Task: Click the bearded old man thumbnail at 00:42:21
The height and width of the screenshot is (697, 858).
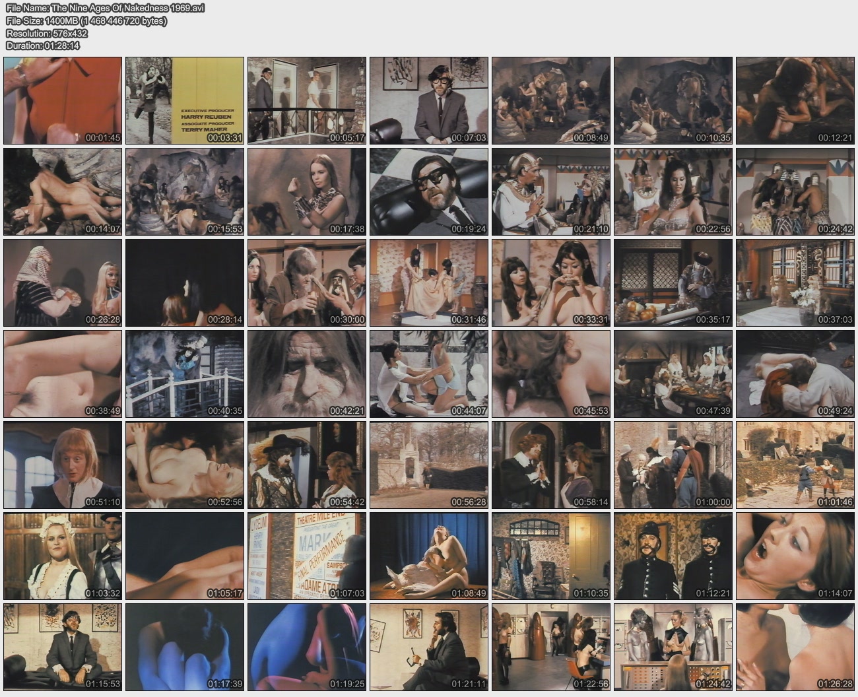Action: pyautogui.click(x=307, y=374)
